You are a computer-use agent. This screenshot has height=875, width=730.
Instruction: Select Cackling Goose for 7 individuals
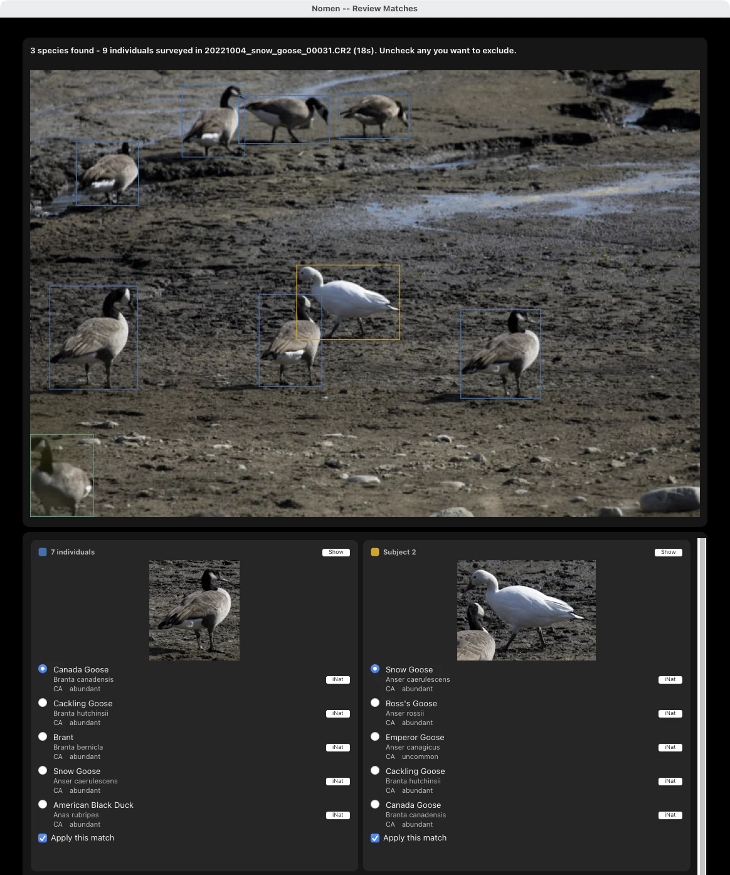tap(43, 703)
